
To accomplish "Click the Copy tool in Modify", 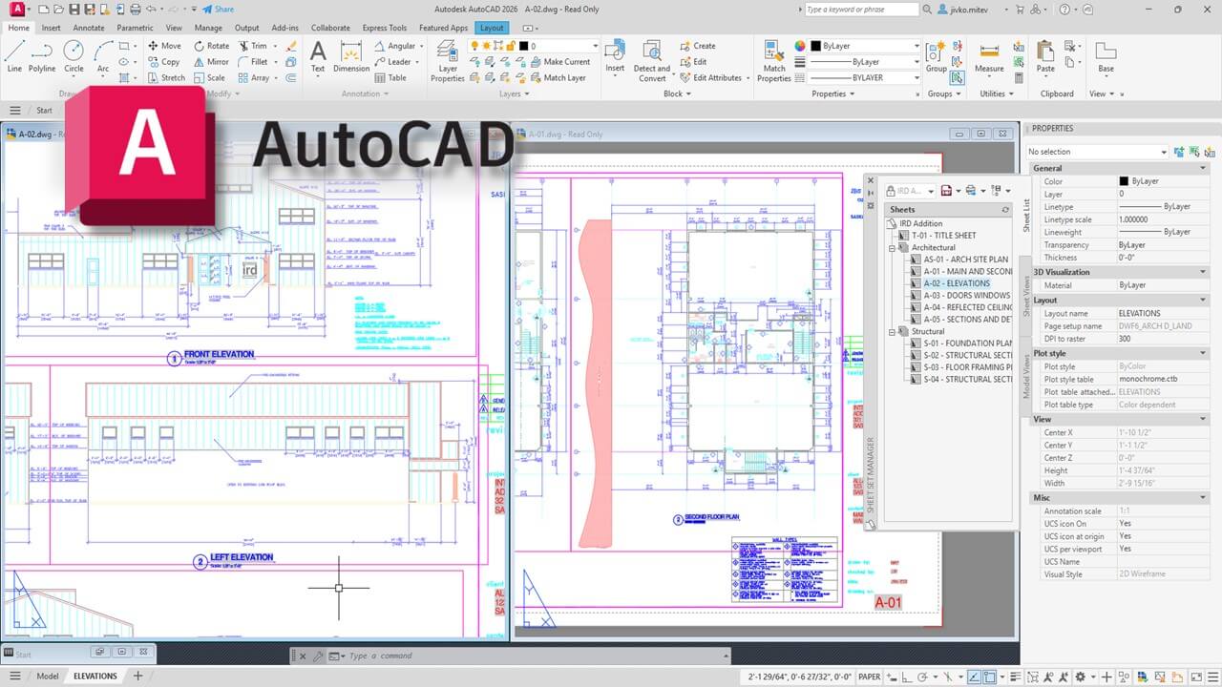I will coord(163,62).
